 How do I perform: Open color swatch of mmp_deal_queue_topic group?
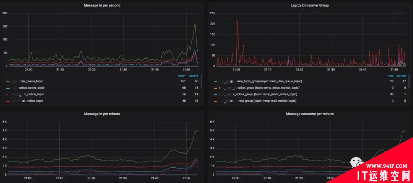216,82
